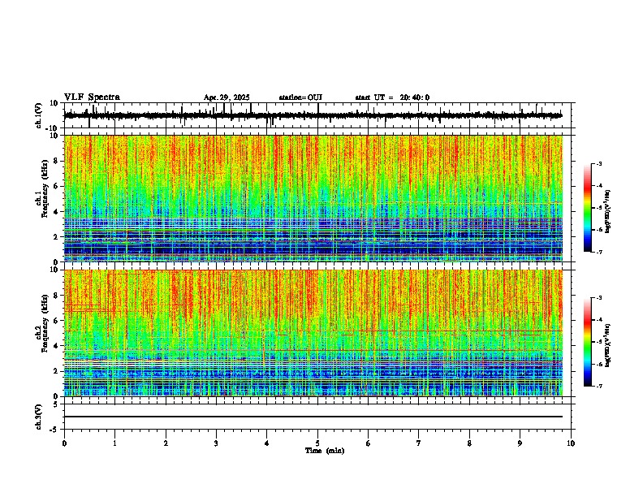Click the "5" tick on ch.3(V) axis

(x=56, y=404)
